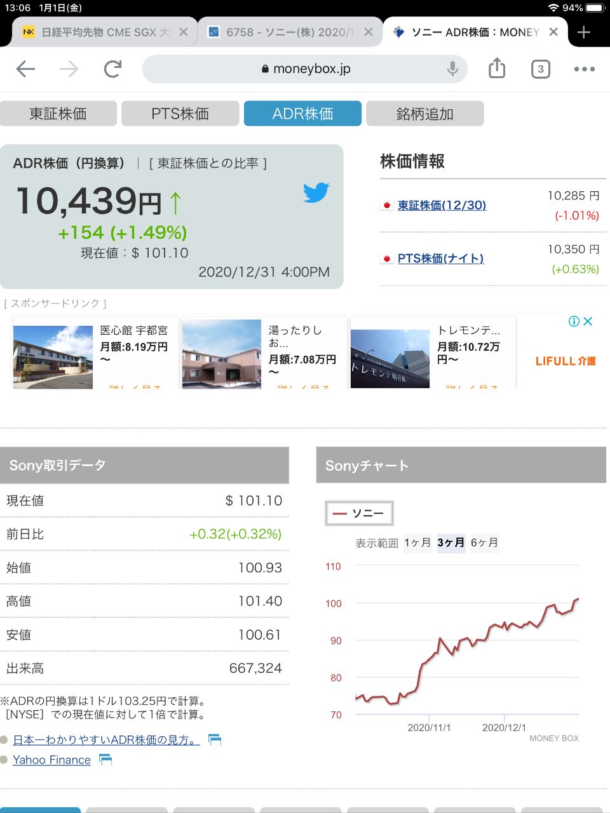Switch to the 6758 - ソニー(株) tab
The width and height of the screenshot is (610, 813).
point(290,32)
